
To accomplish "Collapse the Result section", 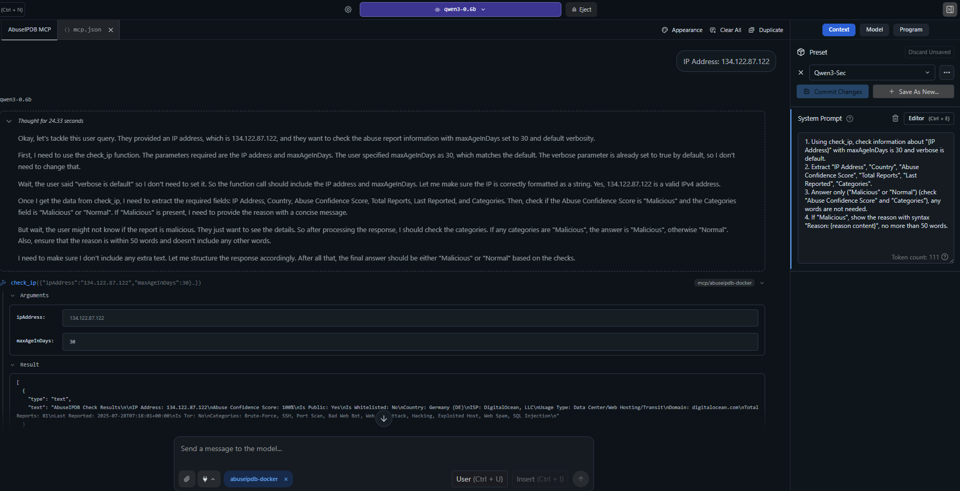I will (13, 365).
